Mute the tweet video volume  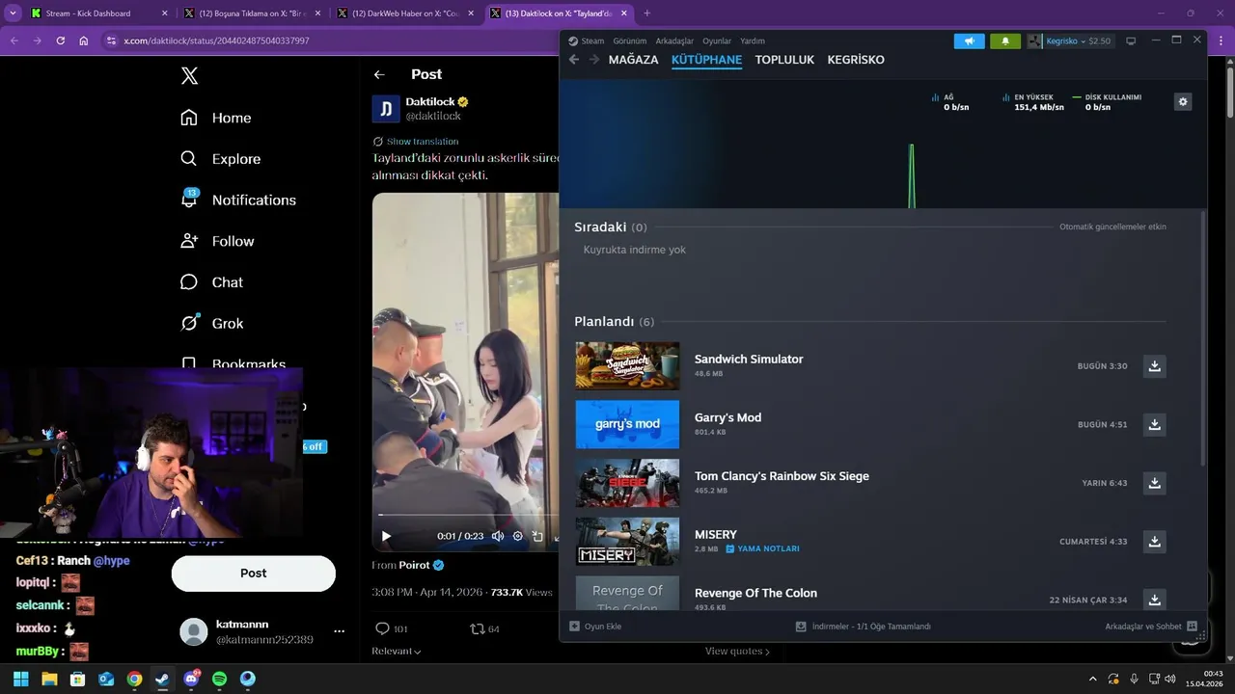(x=498, y=536)
